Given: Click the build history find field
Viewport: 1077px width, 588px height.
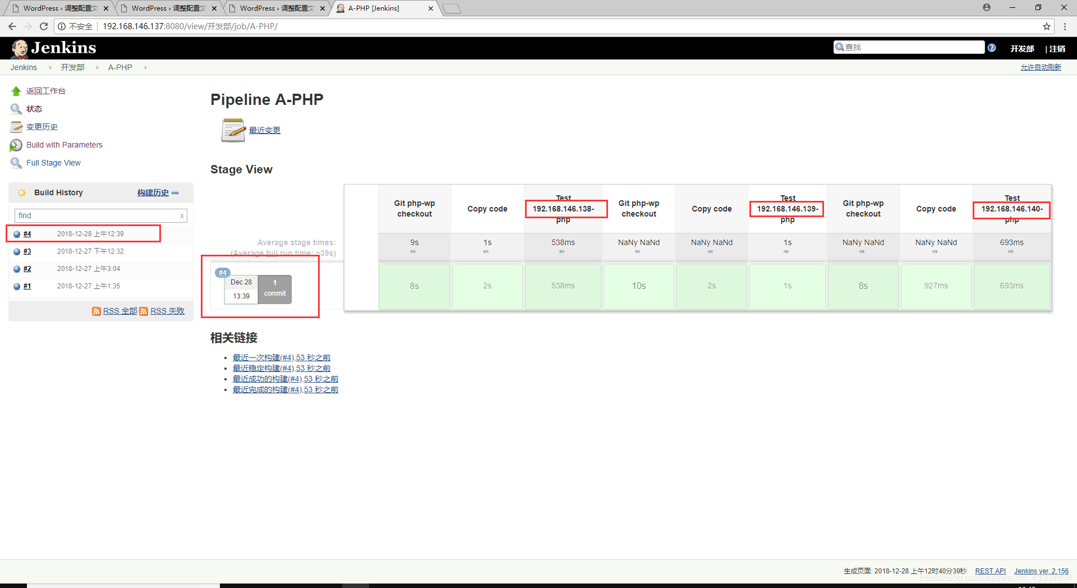Looking at the screenshot, I should [101, 215].
